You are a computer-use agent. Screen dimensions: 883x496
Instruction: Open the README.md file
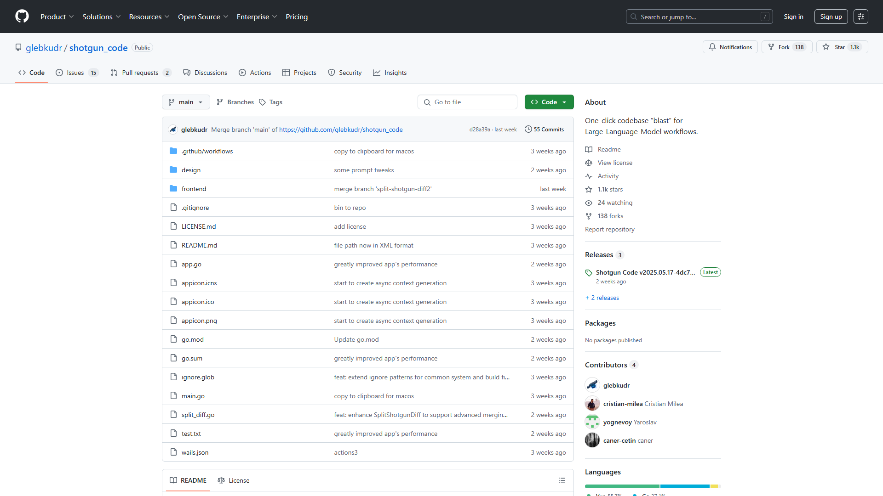[x=199, y=245]
